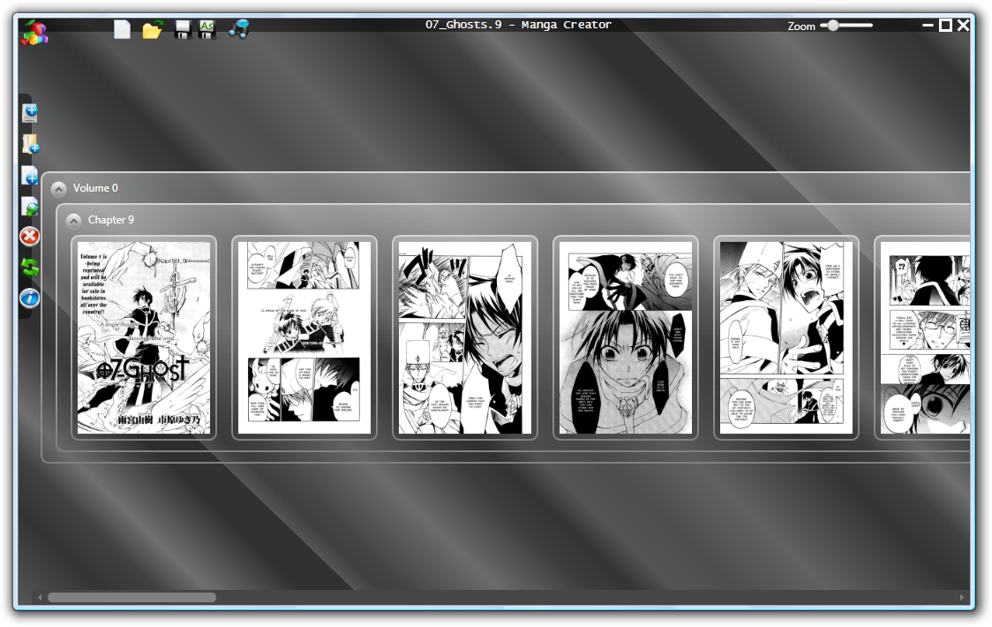The height and width of the screenshot is (627, 992).
Task: Click the Save As floppy icon
Action: (208, 29)
